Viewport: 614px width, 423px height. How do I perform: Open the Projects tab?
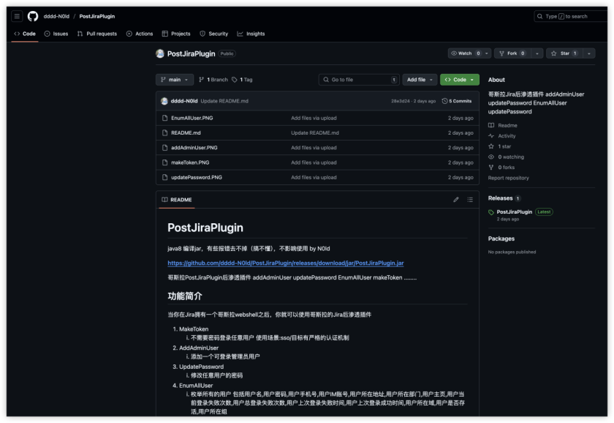[176, 34]
